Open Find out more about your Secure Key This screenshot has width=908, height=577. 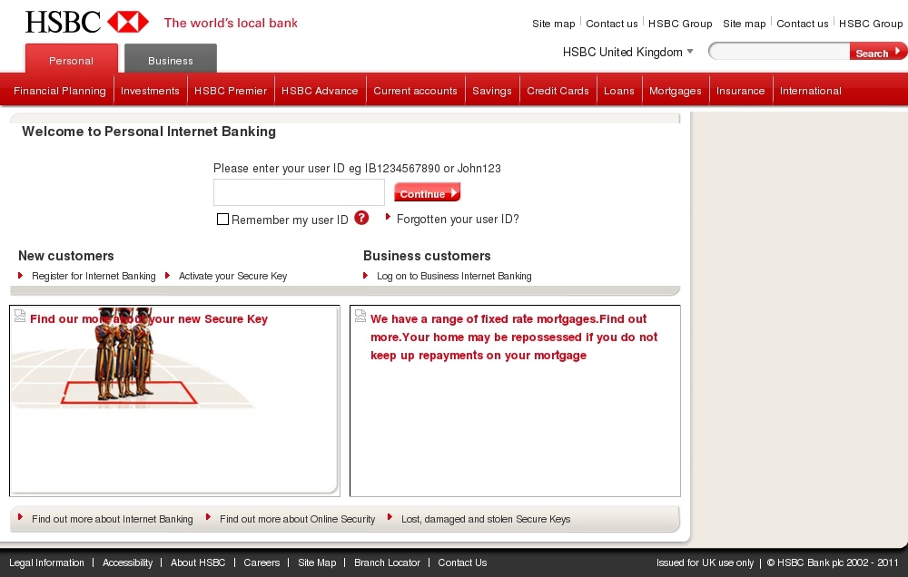coord(149,318)
